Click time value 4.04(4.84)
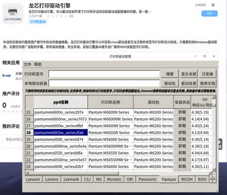The height and width of the screenshot is (195, 227). click(x=201, y=153)
